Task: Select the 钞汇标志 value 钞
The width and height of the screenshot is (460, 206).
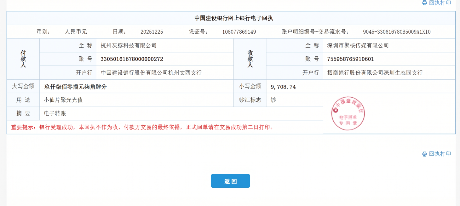Action: [x=273, y=100]
